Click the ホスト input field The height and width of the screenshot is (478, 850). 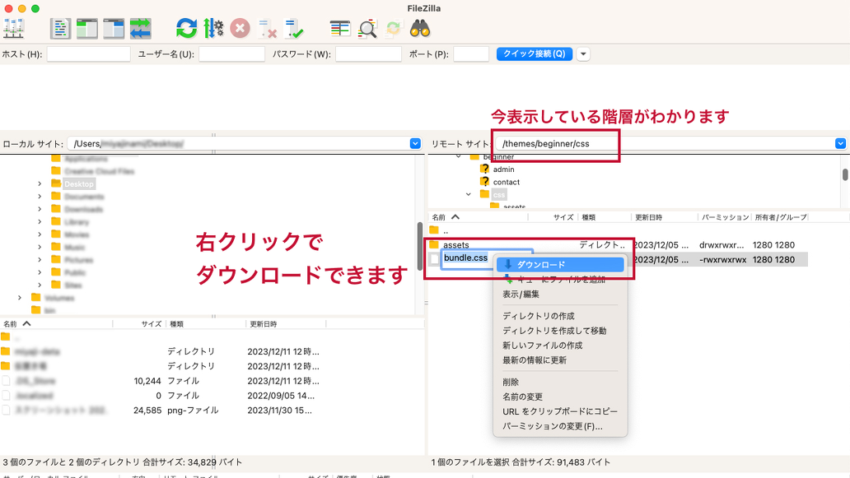coord(88,54)
